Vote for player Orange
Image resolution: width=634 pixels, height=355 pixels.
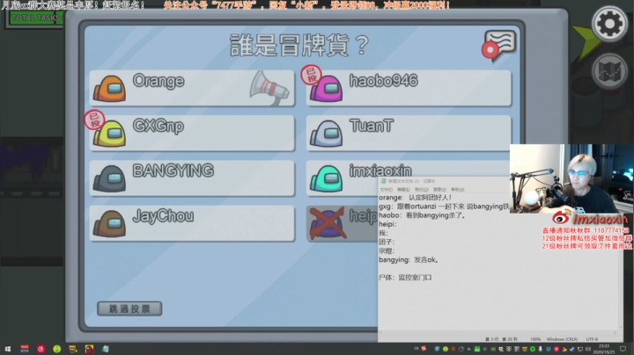coord(192,89)
